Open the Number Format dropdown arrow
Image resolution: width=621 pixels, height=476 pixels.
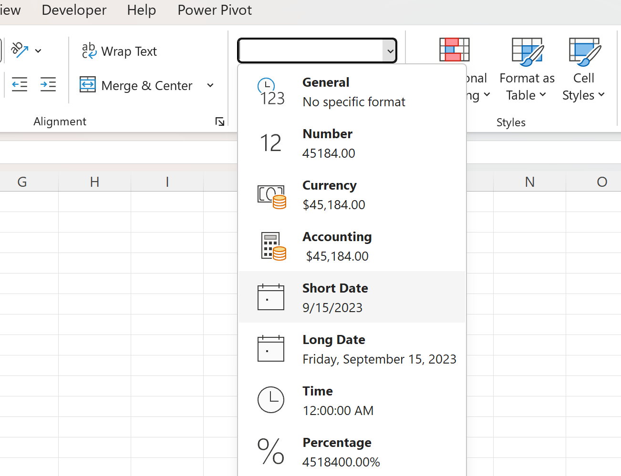tap(390, 50)
